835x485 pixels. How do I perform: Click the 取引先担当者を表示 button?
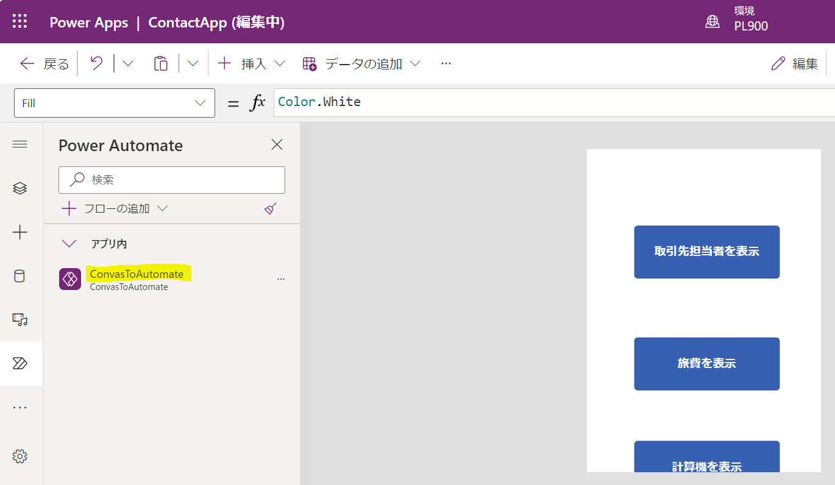click(707, 252)
